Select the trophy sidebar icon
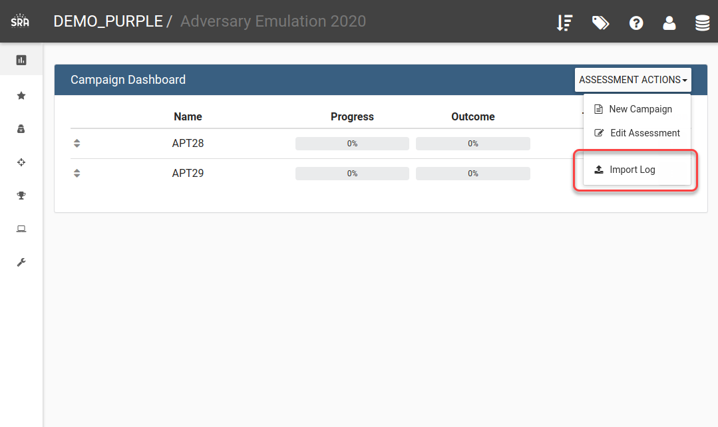The width and height of the screenshot is (718, 427). [x=21, y=196]
